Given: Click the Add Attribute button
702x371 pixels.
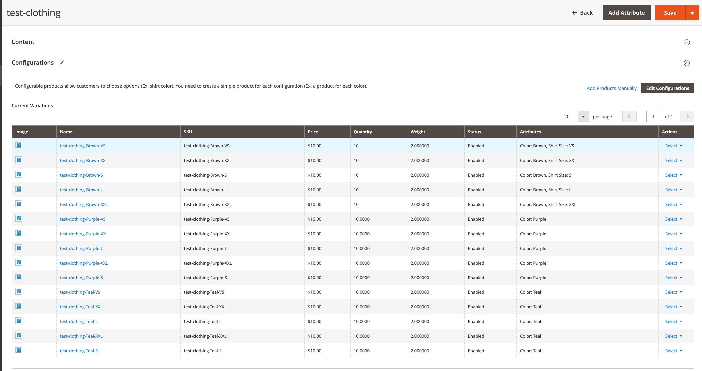Looking at the screenshot, I should pyautogui.click(x=627, y=12).
